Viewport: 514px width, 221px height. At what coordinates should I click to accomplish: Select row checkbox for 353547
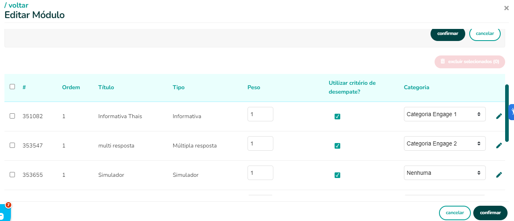[12, 145]
